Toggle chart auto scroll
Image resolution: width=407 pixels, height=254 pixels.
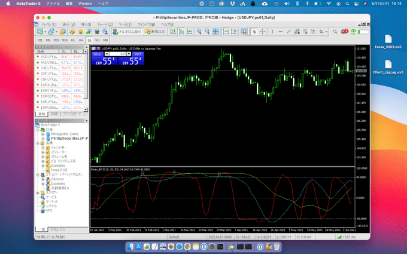click(x=226, y=32)
